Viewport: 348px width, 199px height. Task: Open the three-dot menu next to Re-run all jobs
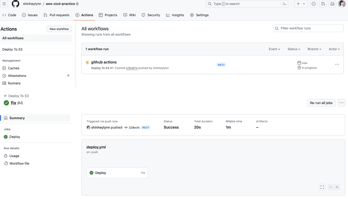tap(341, 103)
